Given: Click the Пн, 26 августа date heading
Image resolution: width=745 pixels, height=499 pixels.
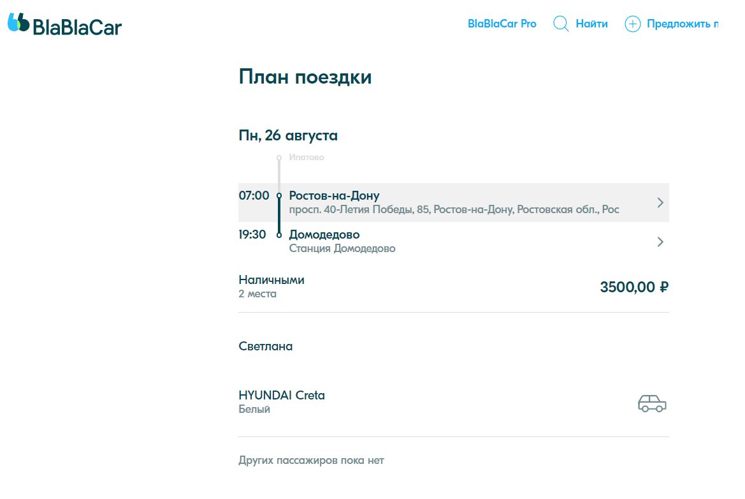Looking at the screenshot, I should (x=288, y=135).
